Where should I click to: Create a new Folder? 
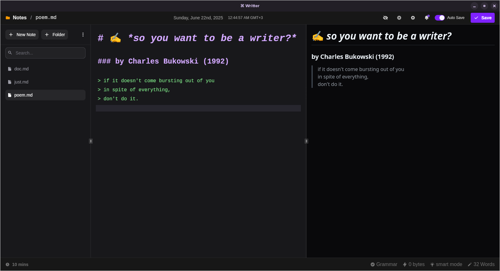pos(55,35)
